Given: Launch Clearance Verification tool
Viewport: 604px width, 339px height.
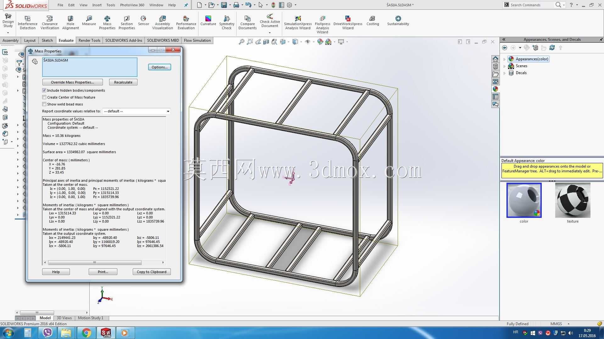Looking at the screenshot, I should [50, 22].
